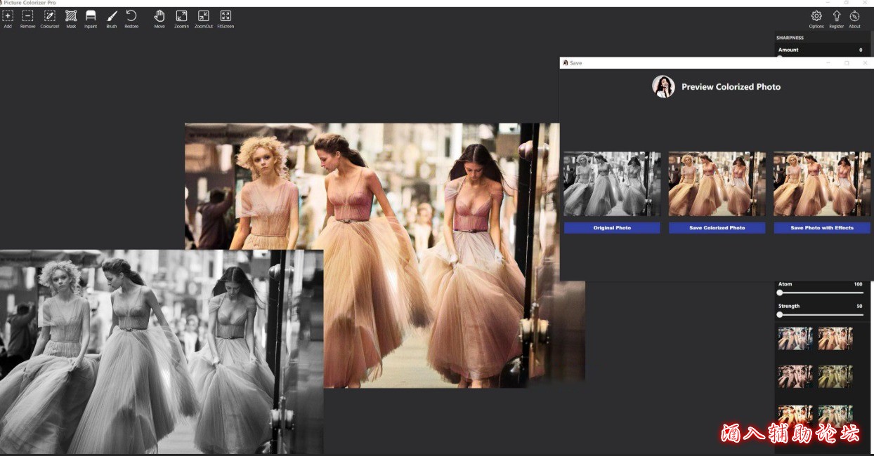The width and height of the screenshot is (874, 456).
Task: Click the Restore icon
Action: point(131,16)
